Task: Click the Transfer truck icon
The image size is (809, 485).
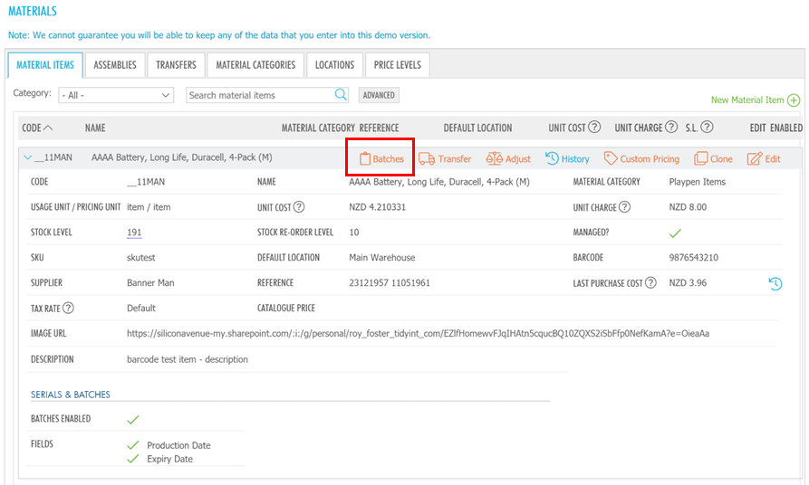Action: [x=427, y=158]
